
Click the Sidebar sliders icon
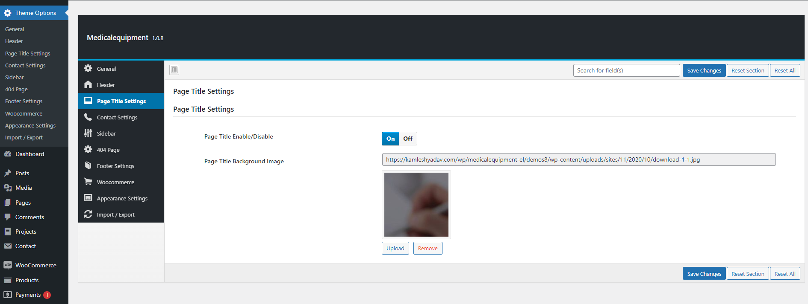(x=88, y=133)
